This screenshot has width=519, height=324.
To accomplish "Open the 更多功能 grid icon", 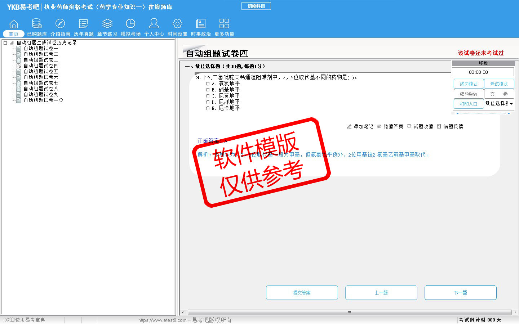I will click(x=224, y=24).
